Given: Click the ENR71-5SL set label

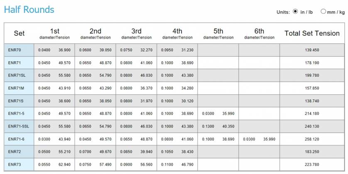Looking at the screenshot, I should click(x=19, y=126).
